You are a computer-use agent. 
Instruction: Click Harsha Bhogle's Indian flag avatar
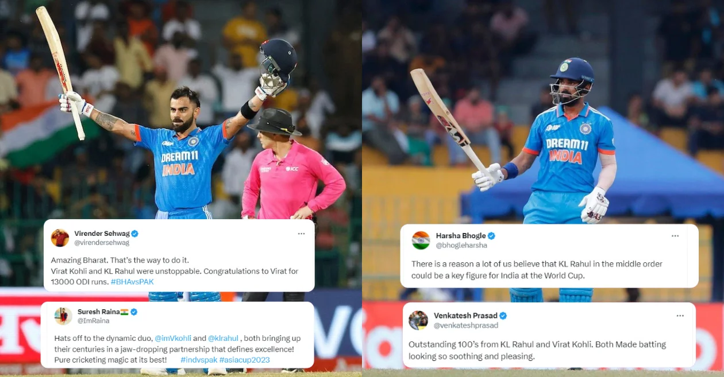click(421, 240)
